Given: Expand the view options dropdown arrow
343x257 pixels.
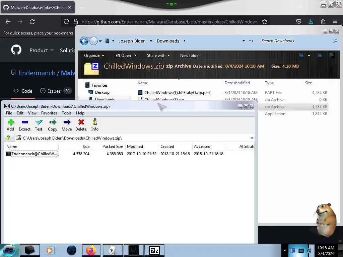Looking at the screenshot, I should [x=309, y=56].
